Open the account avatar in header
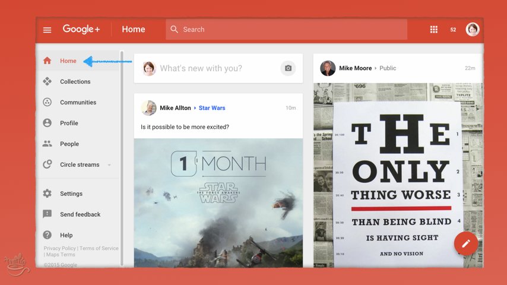 tap(473, 30)
